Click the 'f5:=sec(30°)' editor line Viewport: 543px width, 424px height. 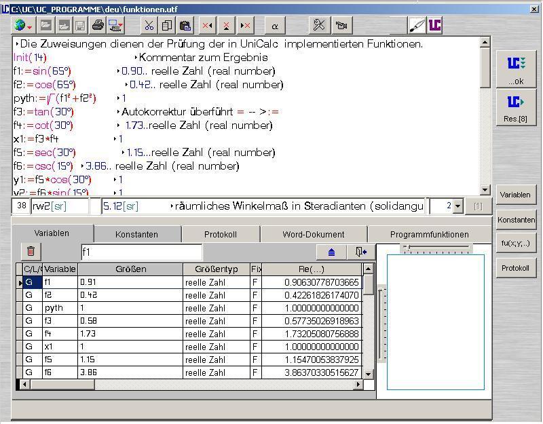point(44,153)
